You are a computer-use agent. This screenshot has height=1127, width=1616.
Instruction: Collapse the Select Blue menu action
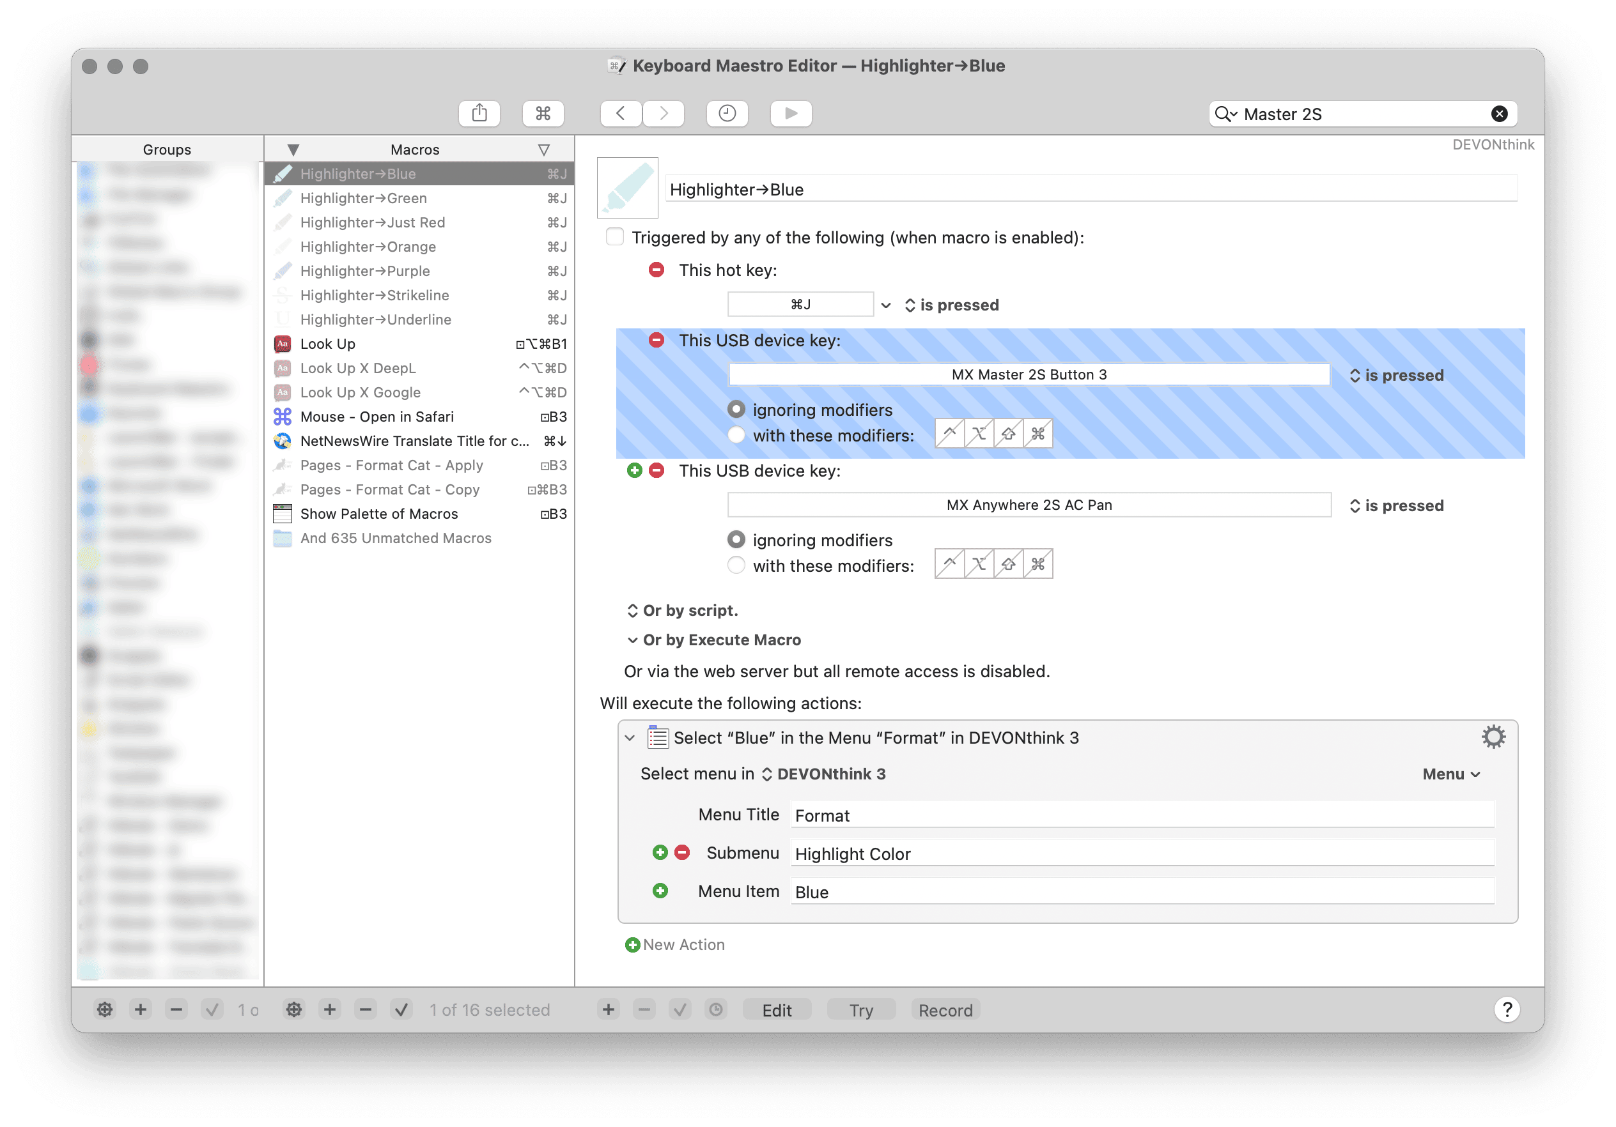(x=629, y=738)
